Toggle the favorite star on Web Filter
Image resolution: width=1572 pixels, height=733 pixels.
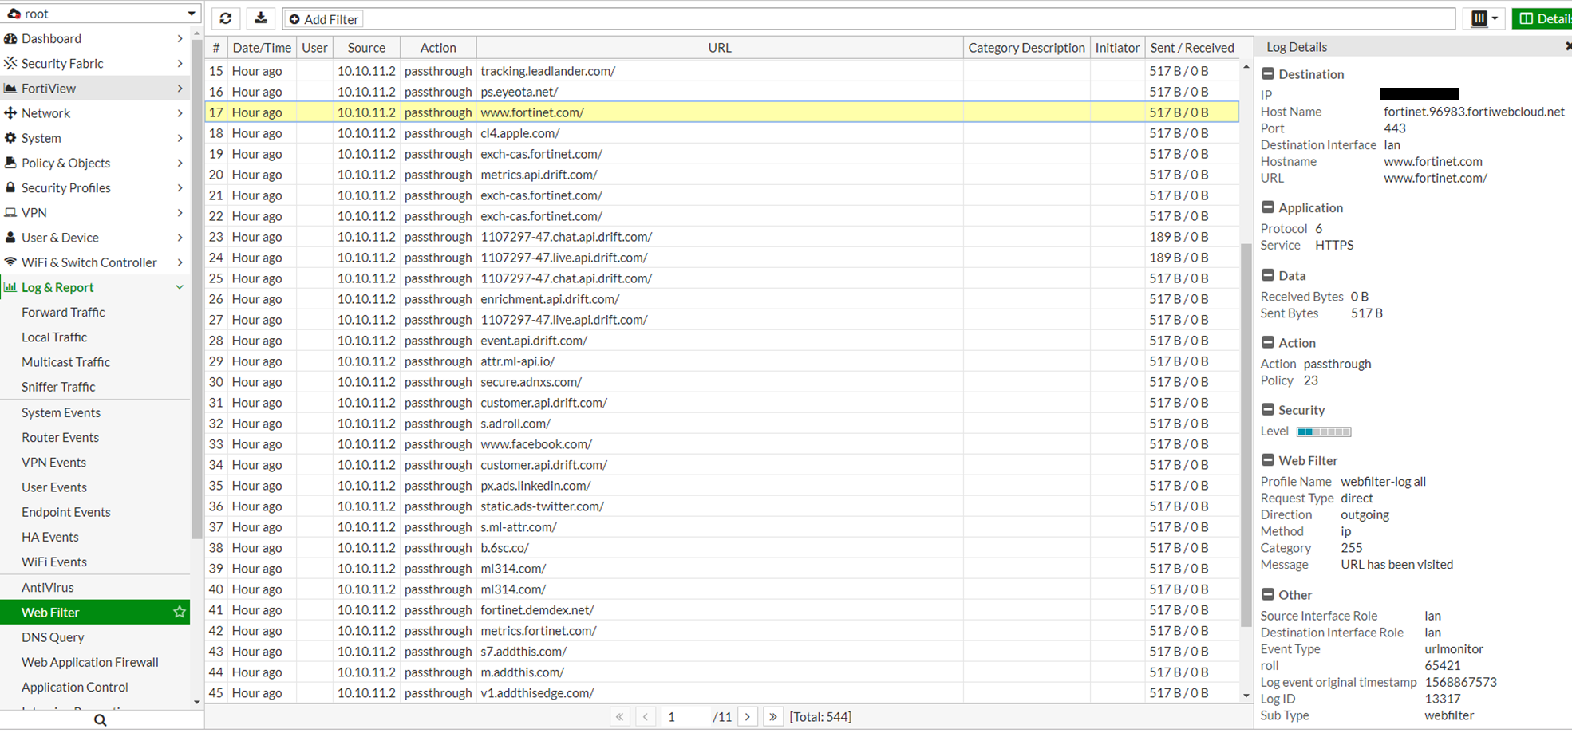(x=180, y=612)
